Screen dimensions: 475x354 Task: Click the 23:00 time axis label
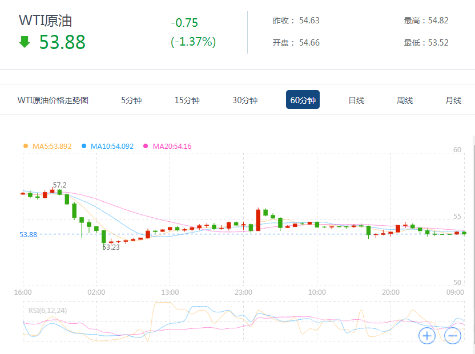tap(244, 292)
